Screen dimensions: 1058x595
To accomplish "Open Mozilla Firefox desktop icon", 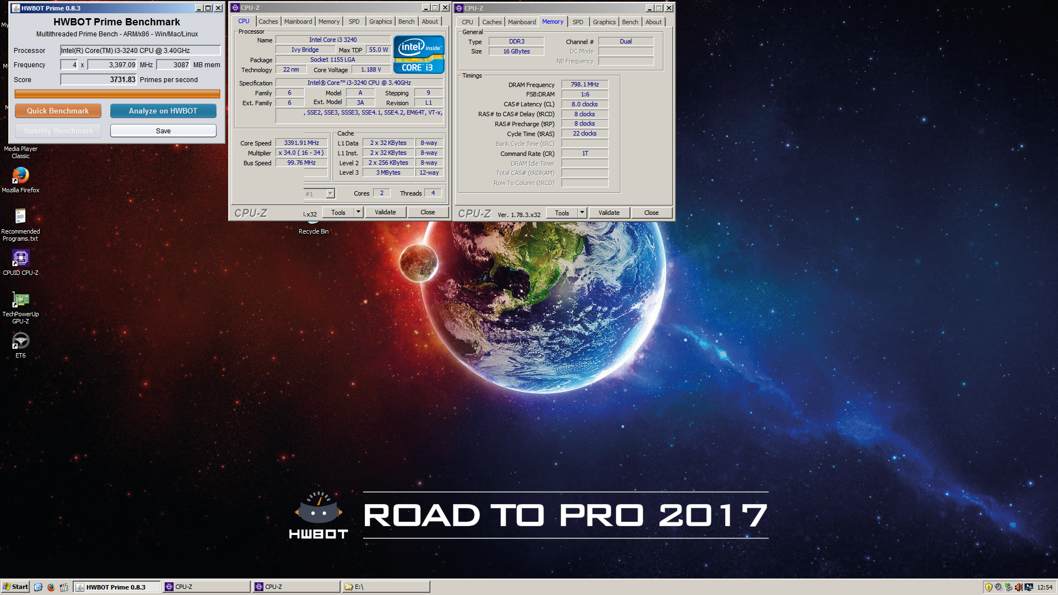I will coord(20,180).
